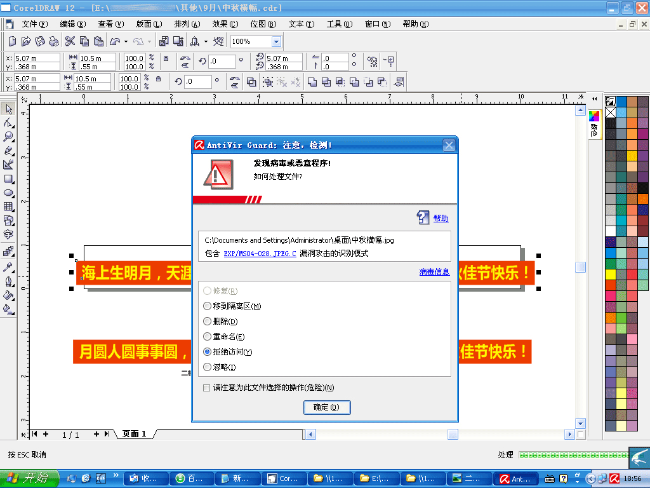Open the 查看 menu
Image resolution: width=650 pixels, height=488 pixels.
point(111,24)
